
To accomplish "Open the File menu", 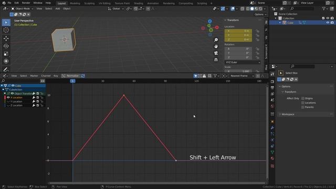I will 9,3.
